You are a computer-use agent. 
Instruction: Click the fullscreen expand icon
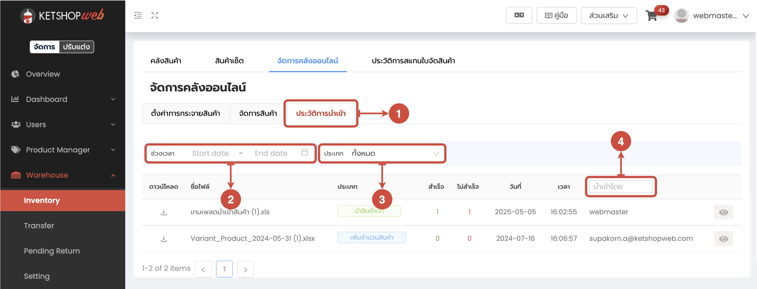[x=154, y=15]
